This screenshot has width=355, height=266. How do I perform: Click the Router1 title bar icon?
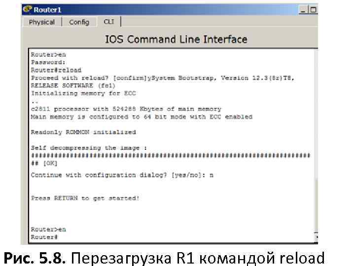click(28, 9)
